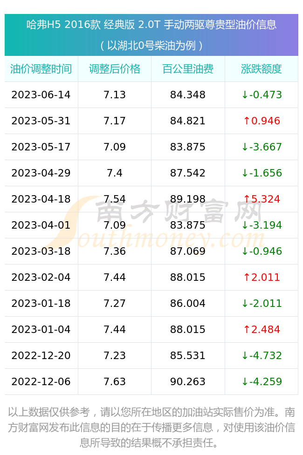Select the date 2023-05-17
Image resolution: width=303 pixels, height=455 pixels.
(41, 147)
